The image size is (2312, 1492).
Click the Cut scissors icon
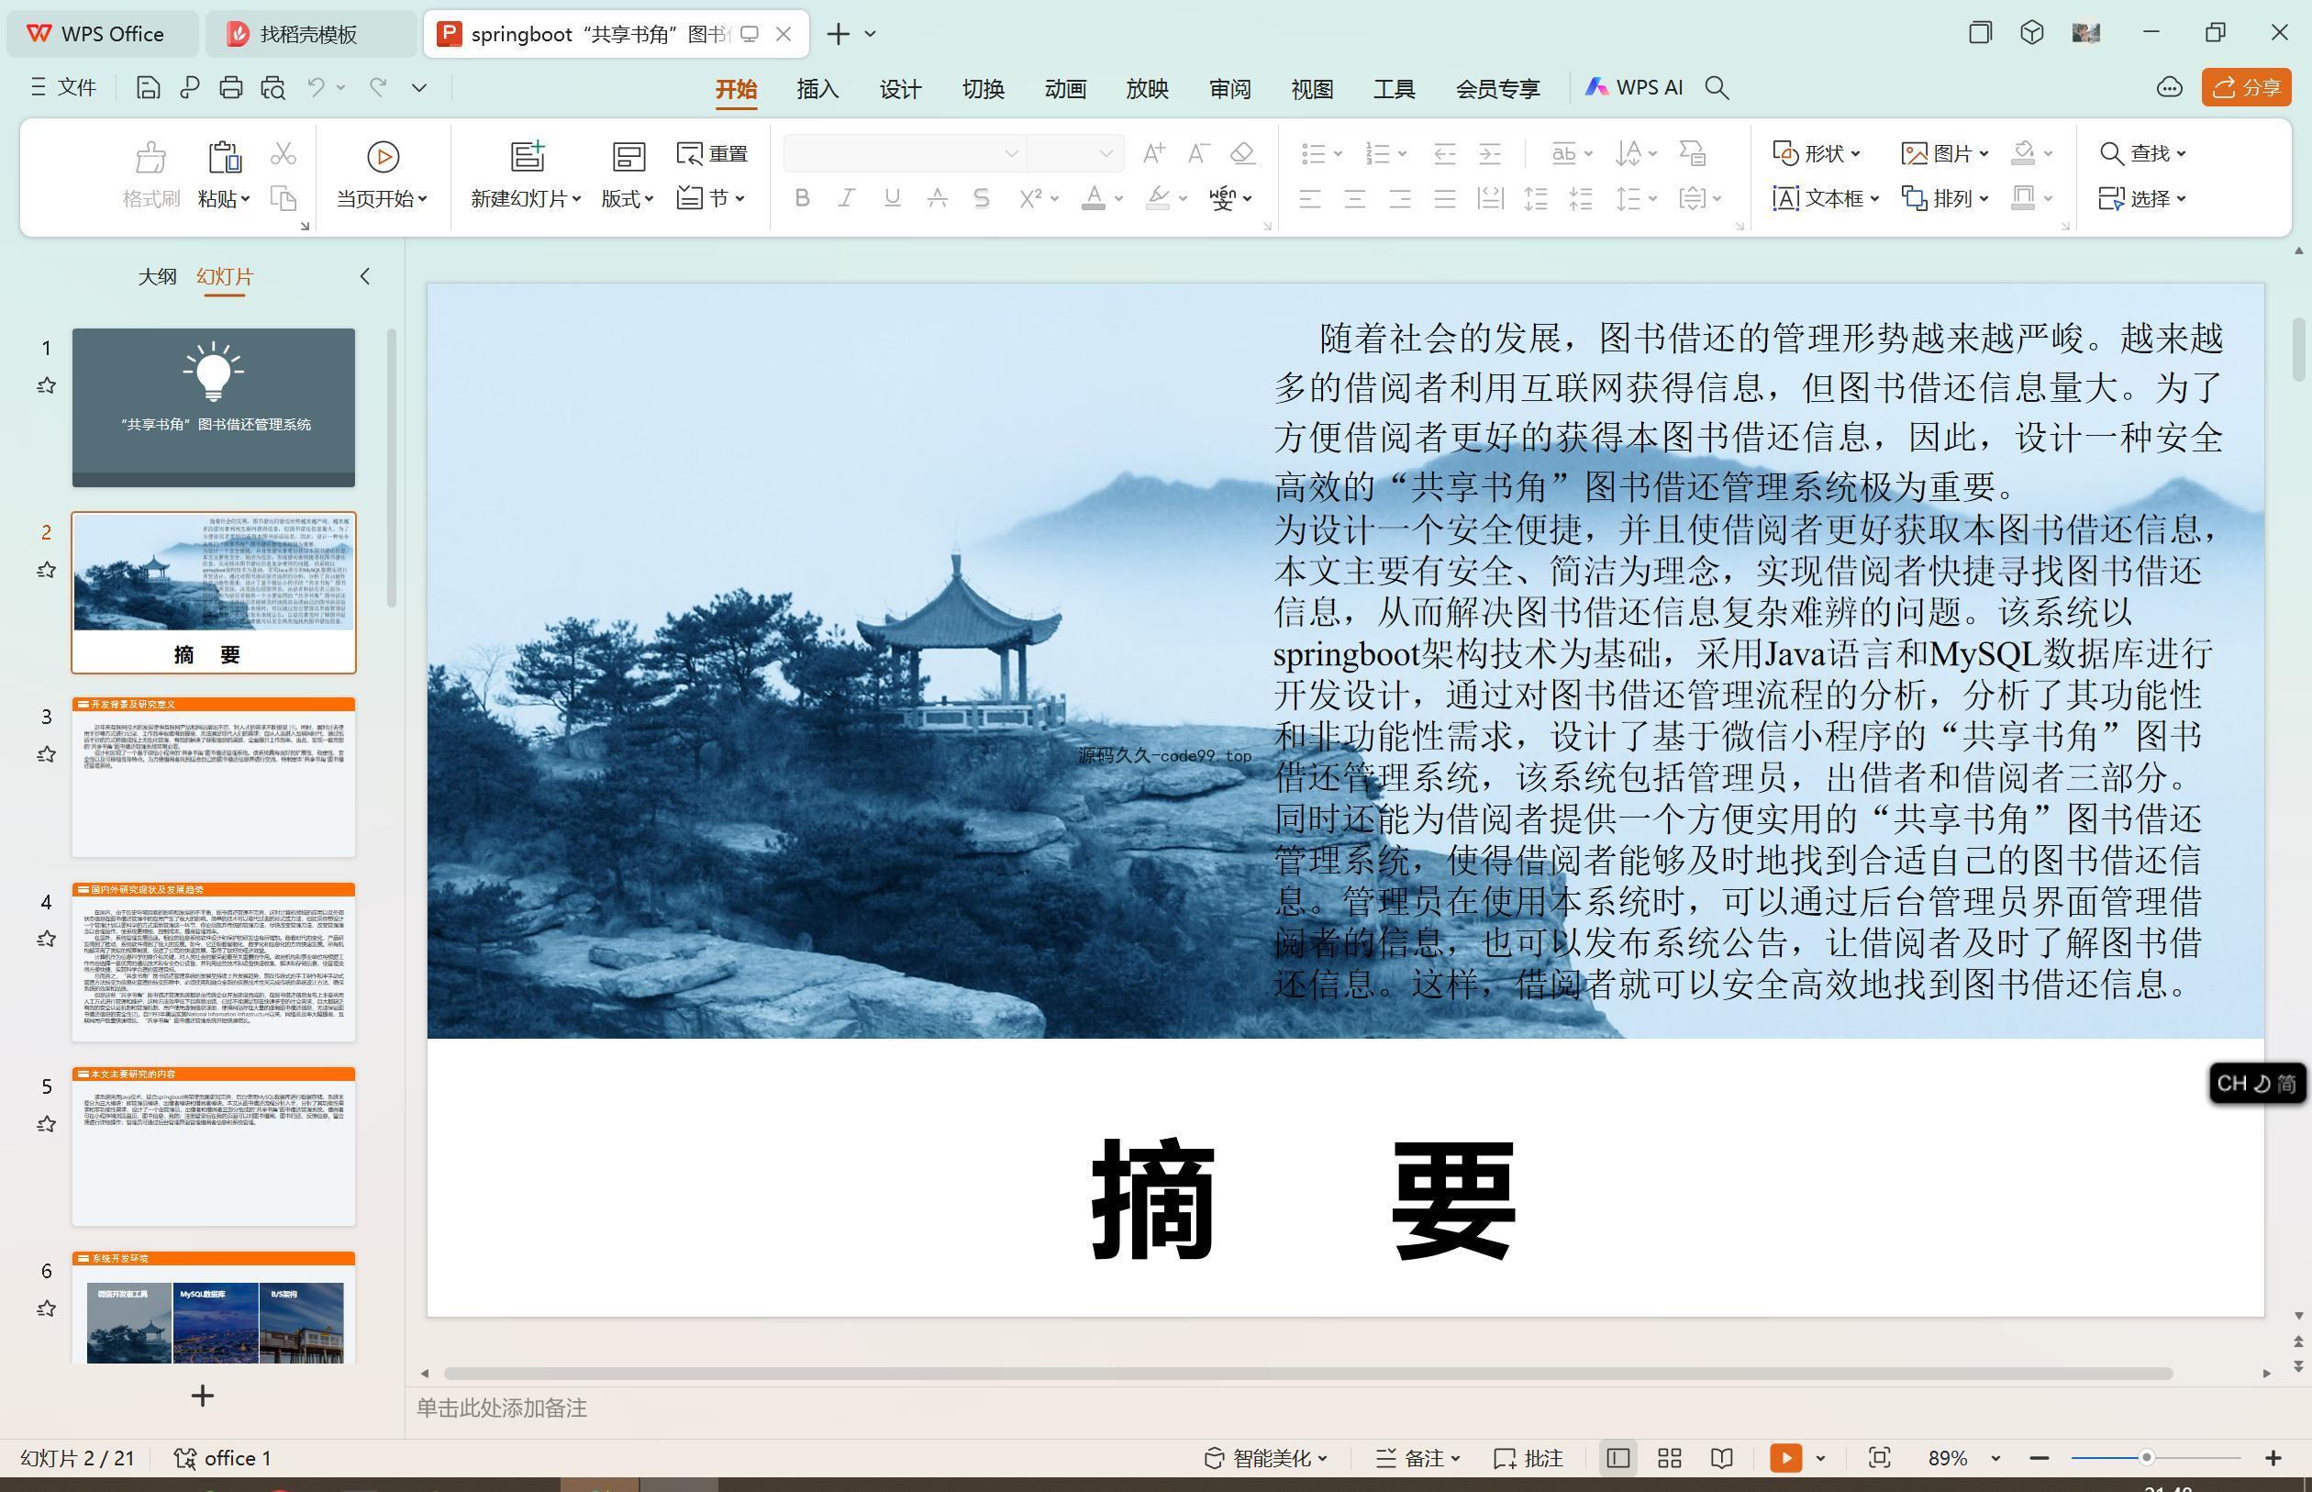(x=283, y=153)
